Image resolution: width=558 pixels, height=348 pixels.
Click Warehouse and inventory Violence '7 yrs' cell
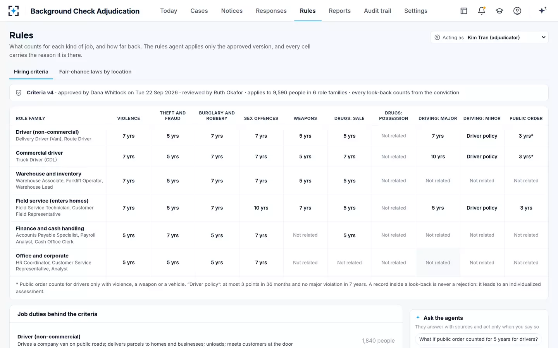click(129, 181)
